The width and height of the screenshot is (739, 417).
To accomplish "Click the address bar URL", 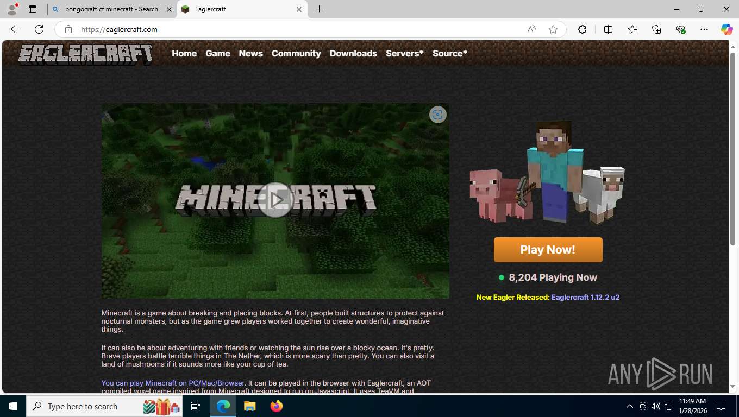I will (119, 29).
